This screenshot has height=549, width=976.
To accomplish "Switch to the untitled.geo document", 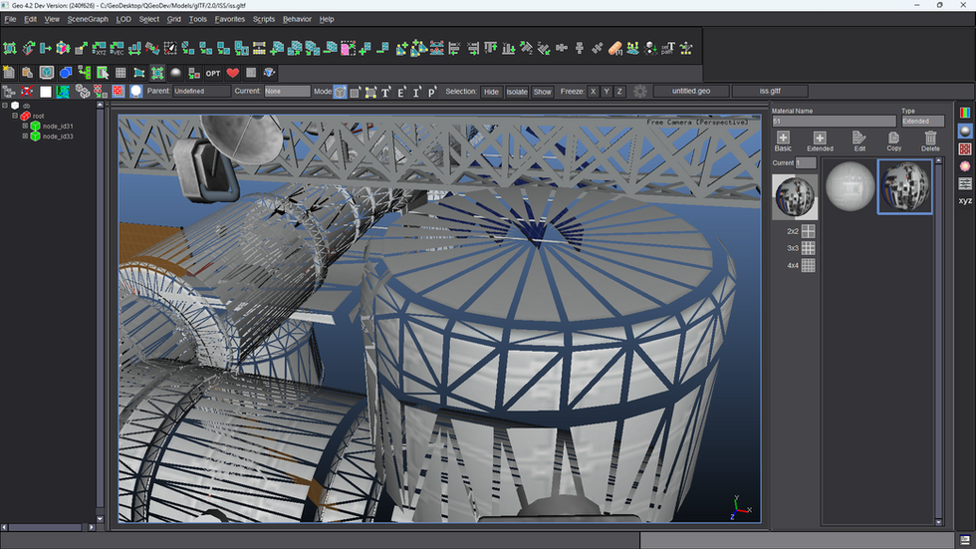I will point(691,91).
